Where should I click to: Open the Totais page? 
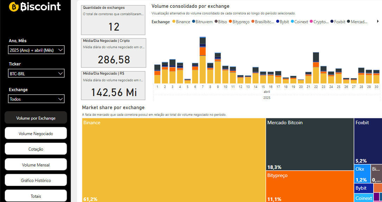click(x=36, y=196)
